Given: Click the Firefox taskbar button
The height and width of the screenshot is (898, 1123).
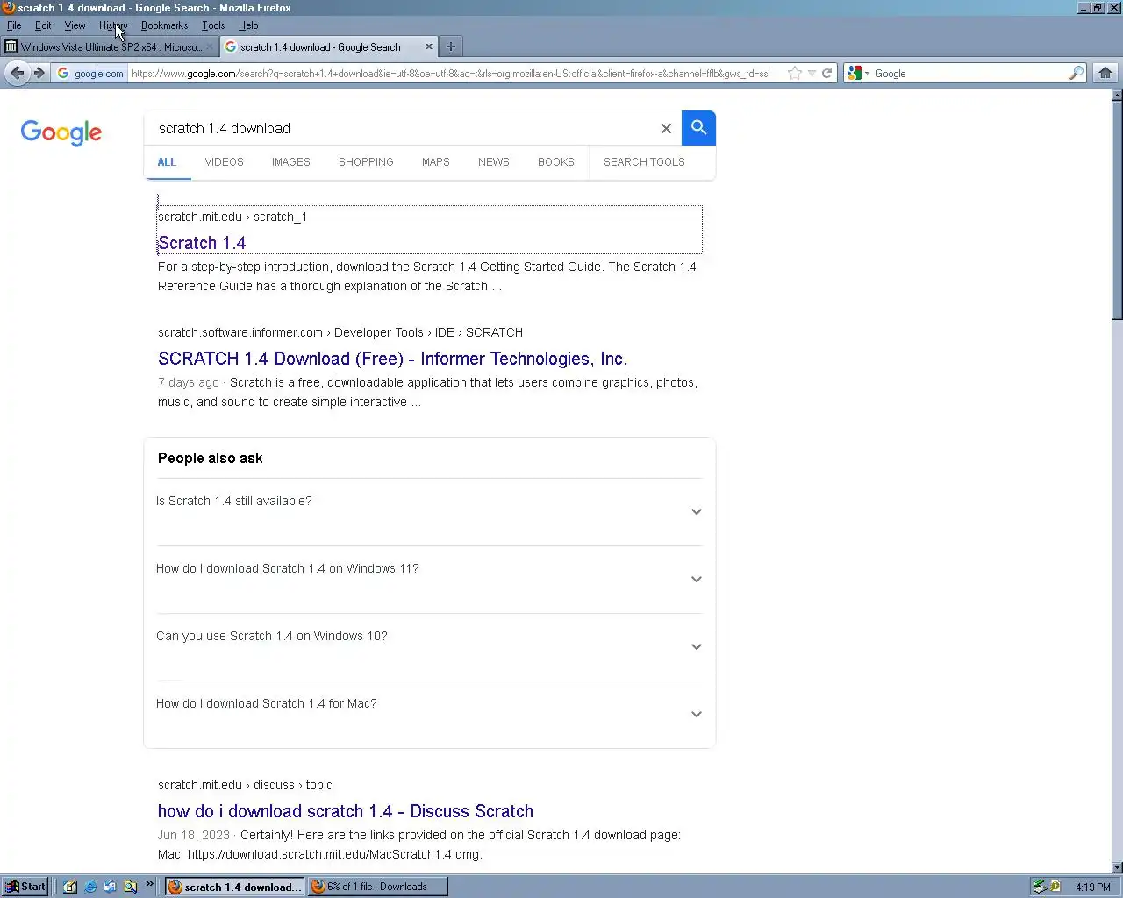Looking at the screenshot, I should (235, 887).
